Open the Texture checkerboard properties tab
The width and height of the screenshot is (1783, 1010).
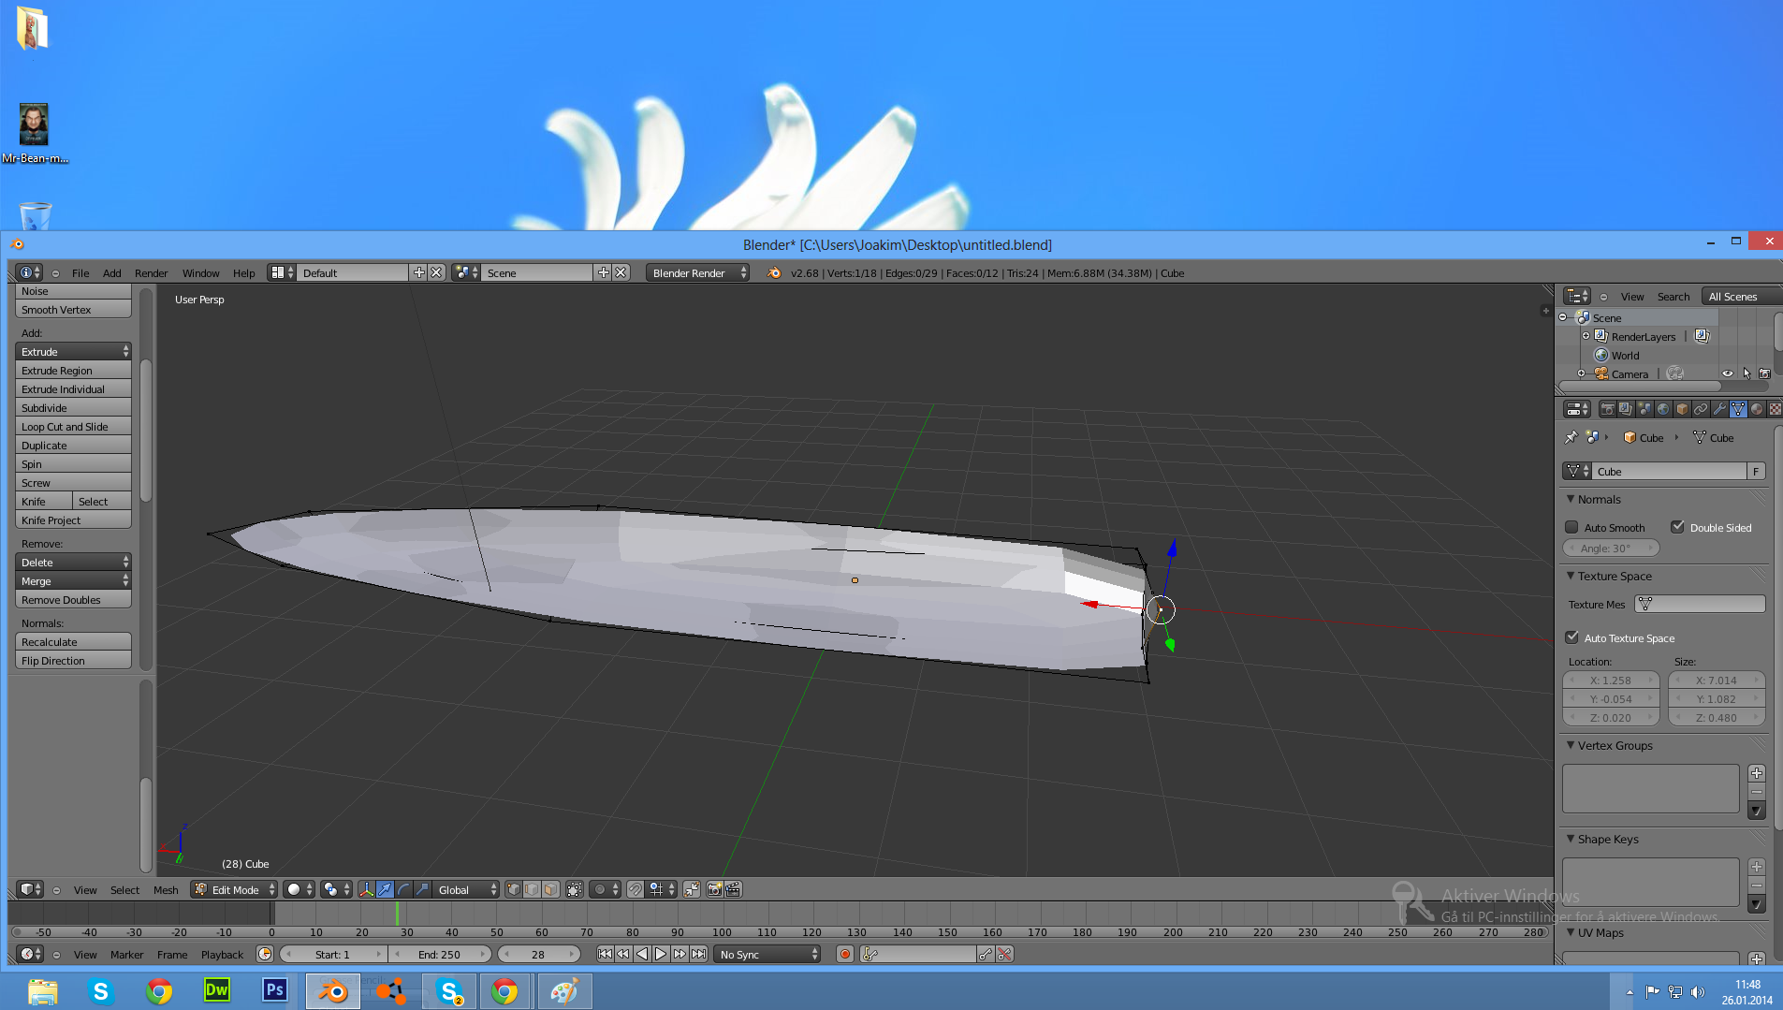pyautogui.click(x=1775, y=409)
